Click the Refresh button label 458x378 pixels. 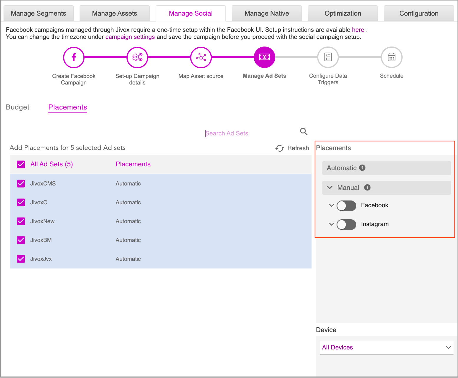pos(298,148)
